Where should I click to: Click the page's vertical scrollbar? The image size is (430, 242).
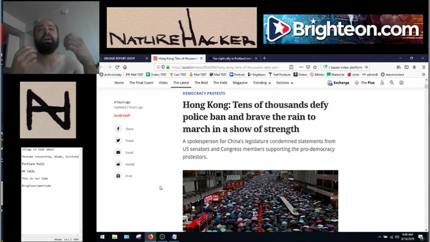(426, 134)
